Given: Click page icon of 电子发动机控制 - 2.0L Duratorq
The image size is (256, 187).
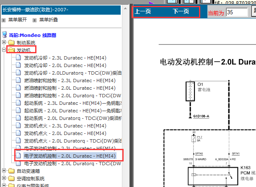Looking at the screenshot, I should tap(18, 163).
